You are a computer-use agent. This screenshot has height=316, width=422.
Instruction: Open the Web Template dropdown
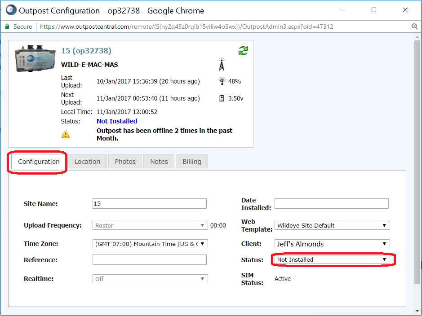(332, 225)
